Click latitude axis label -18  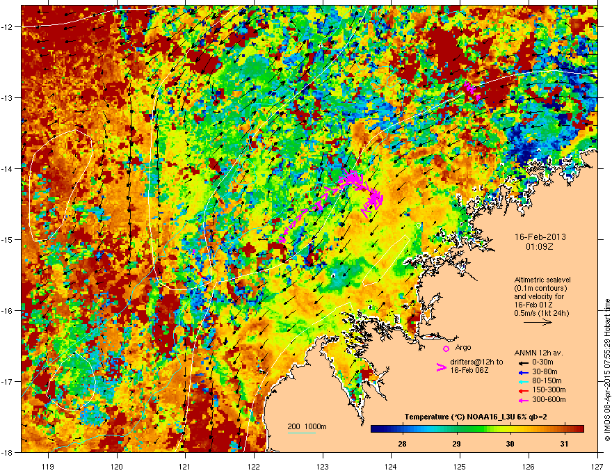click(7, 452)
